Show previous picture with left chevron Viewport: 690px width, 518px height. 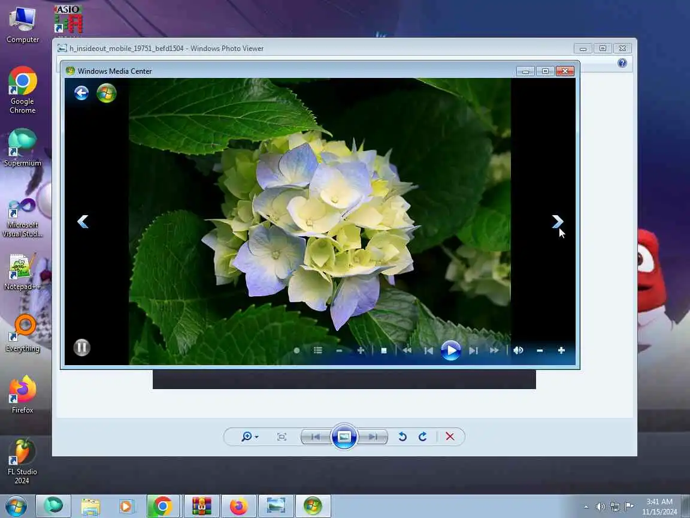[83, 222]
